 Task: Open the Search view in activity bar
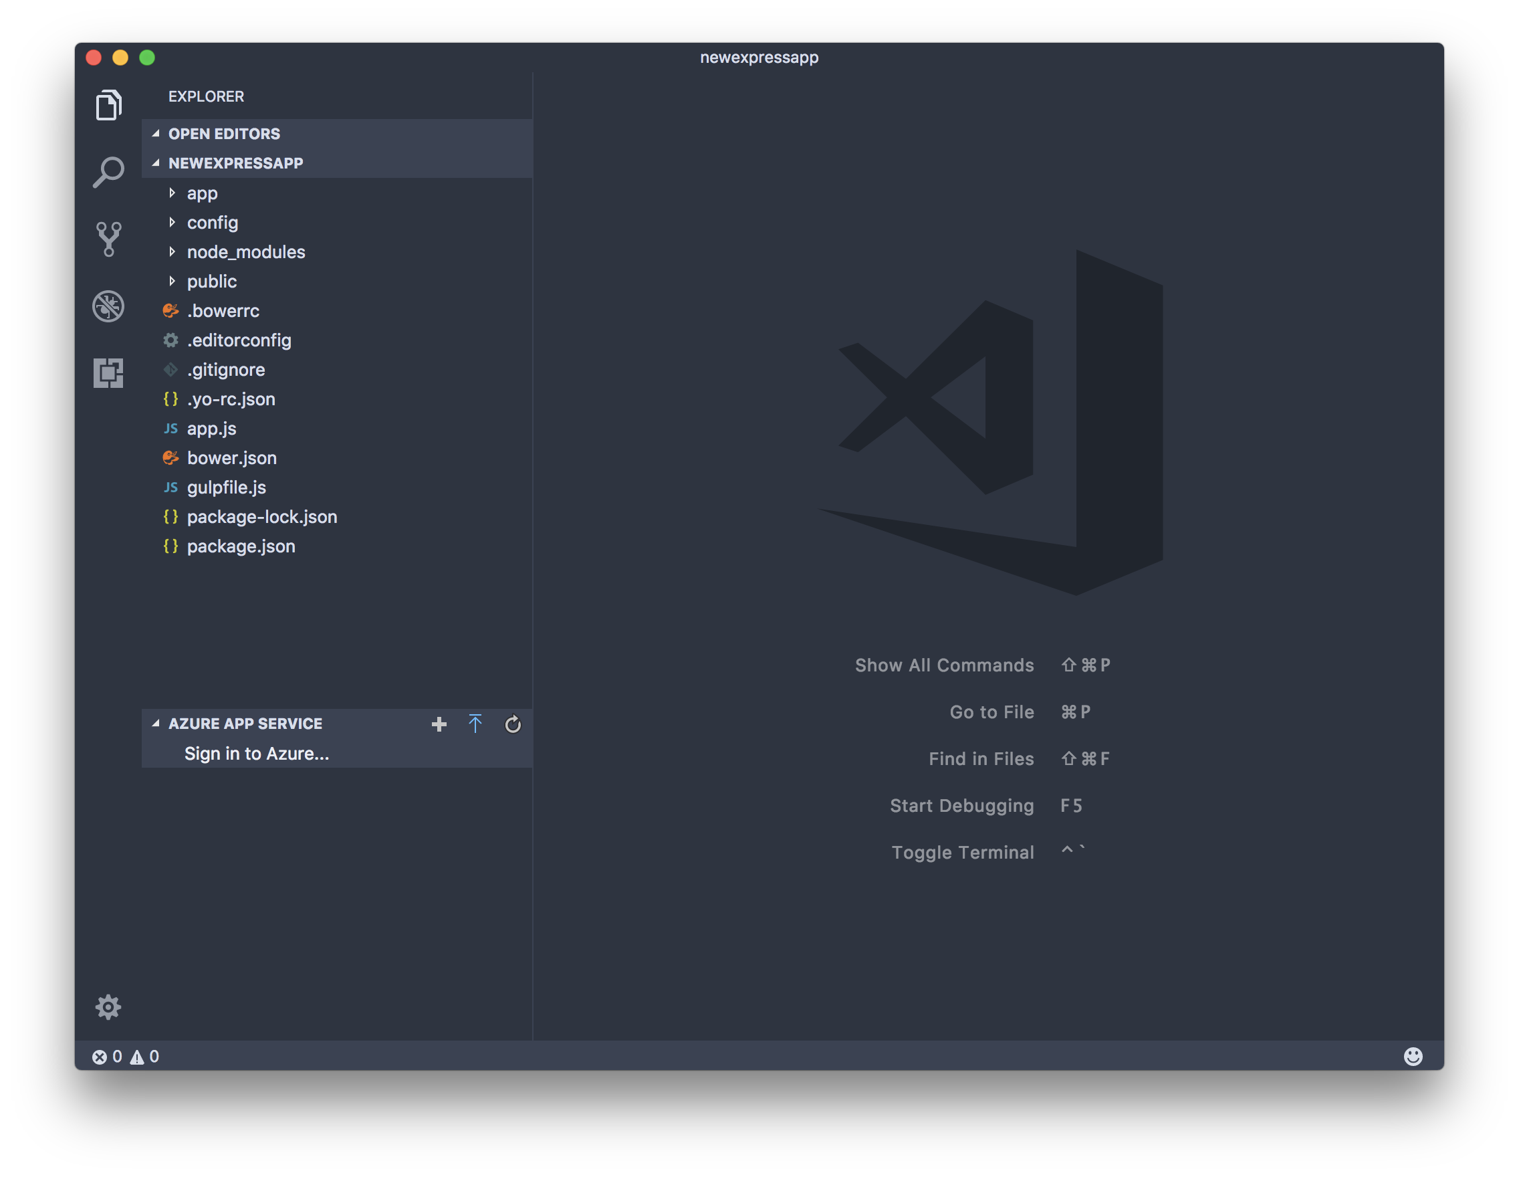(x=108, y=172)
